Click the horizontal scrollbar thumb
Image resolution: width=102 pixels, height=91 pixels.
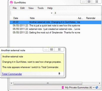[x=48, y=83]
